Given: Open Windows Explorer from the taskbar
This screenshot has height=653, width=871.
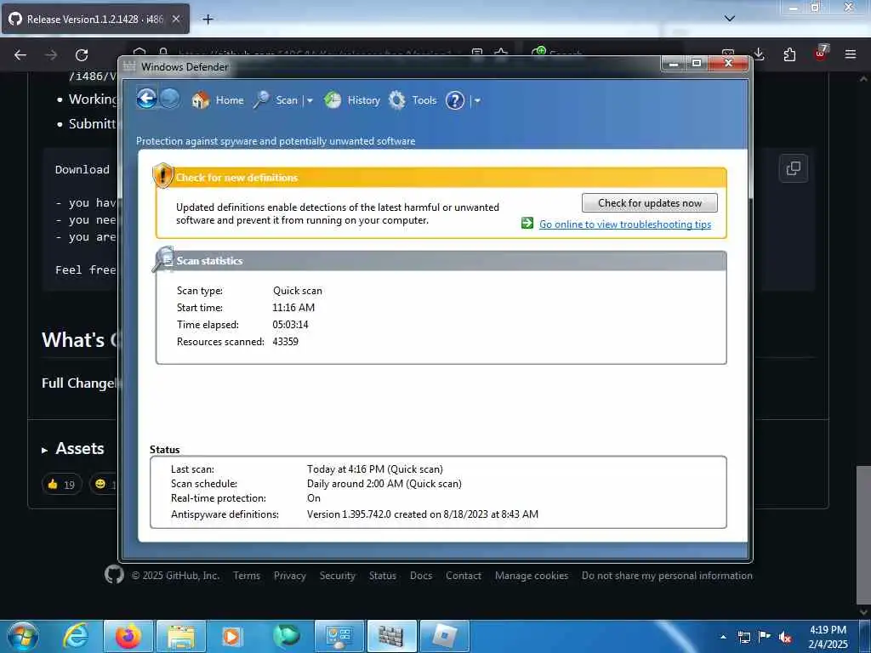Looking at the screenshot, I should [x=181, y=636].
